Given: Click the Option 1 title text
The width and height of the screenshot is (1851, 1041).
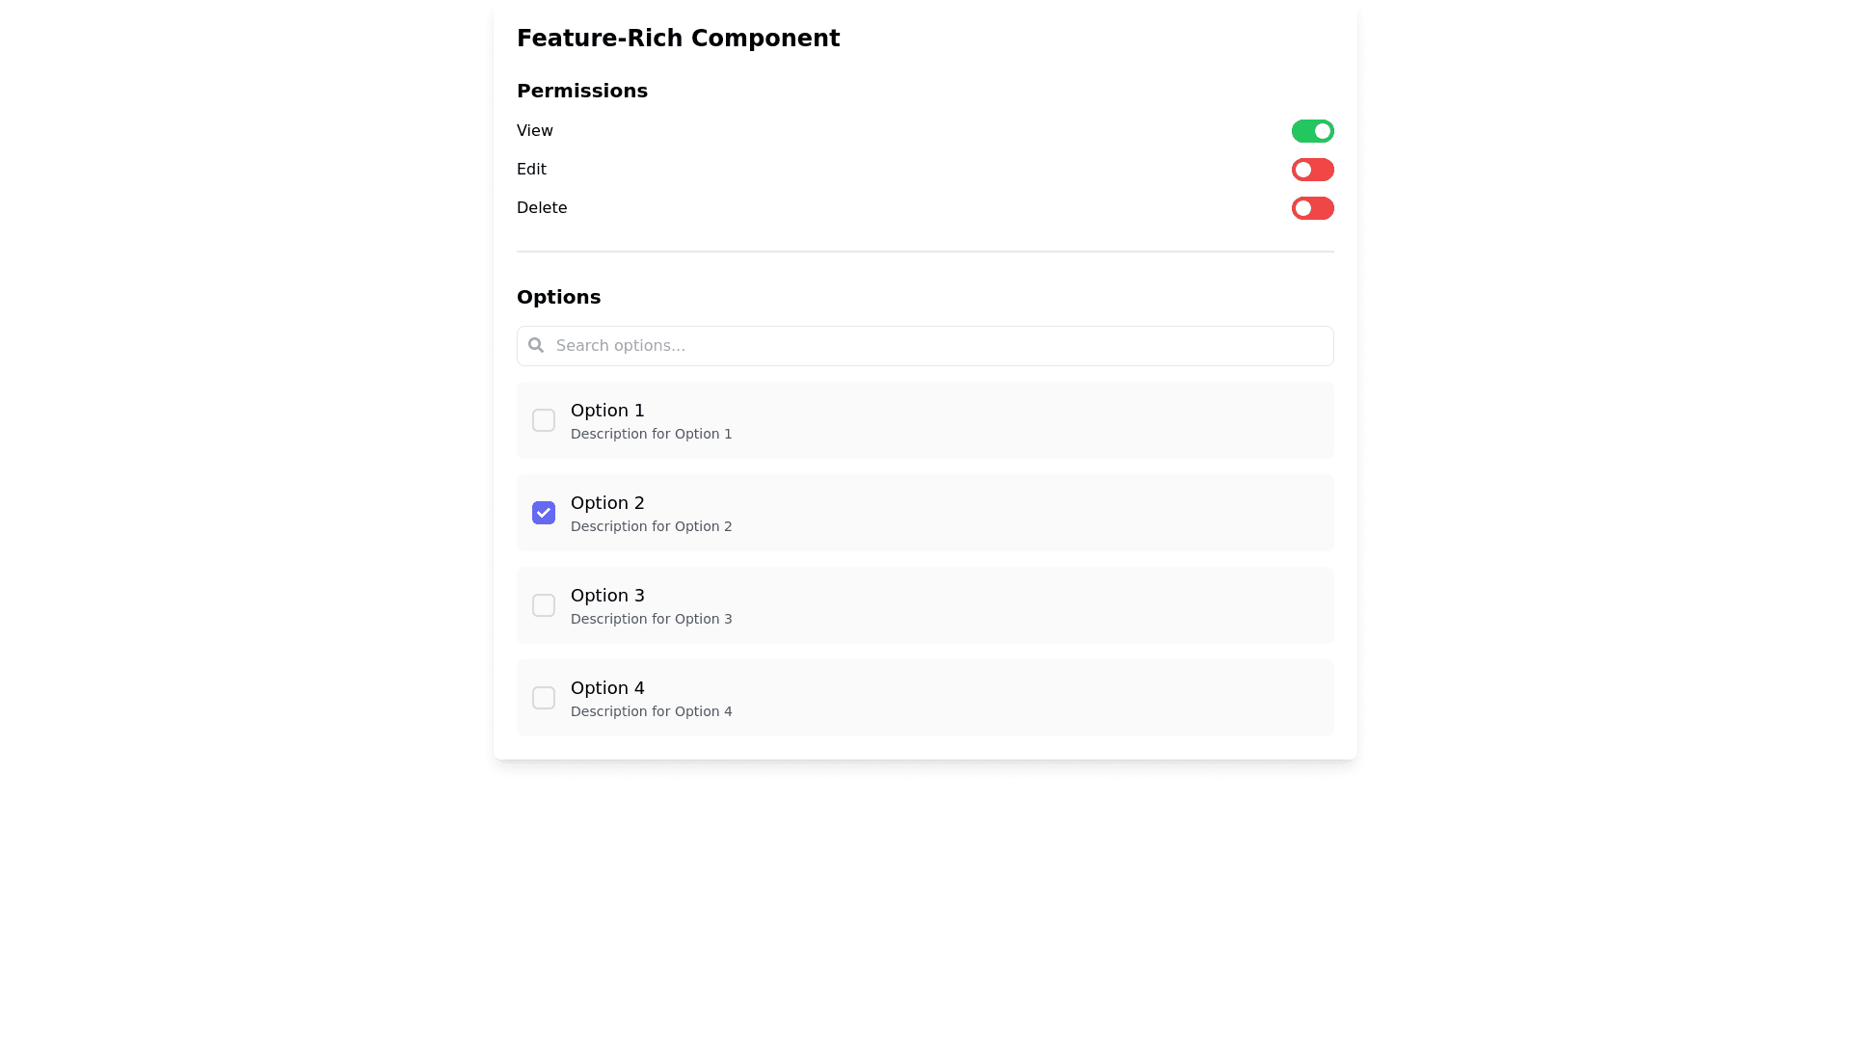Looking at the screenshot, I should 607,411.
